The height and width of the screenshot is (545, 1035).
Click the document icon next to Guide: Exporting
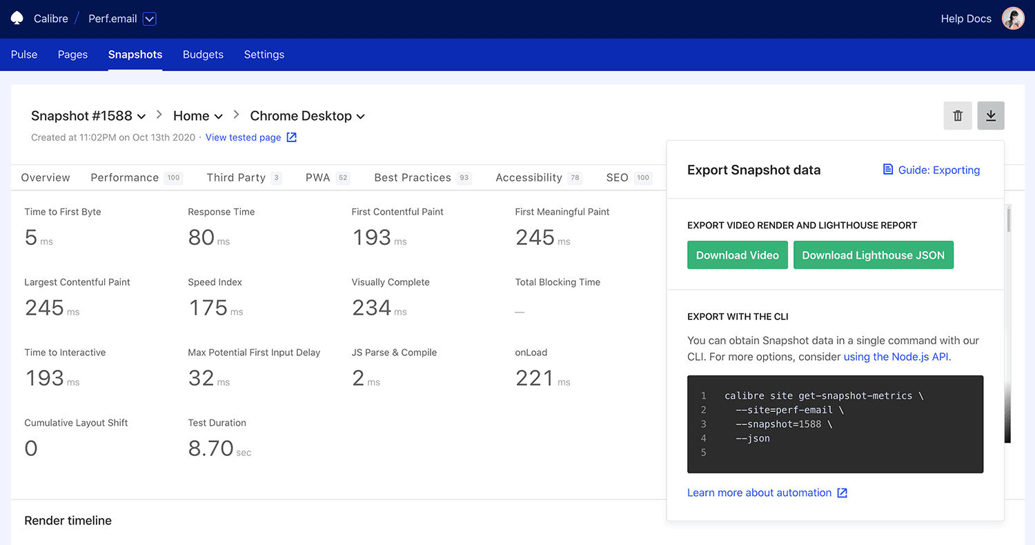point(889,170)
